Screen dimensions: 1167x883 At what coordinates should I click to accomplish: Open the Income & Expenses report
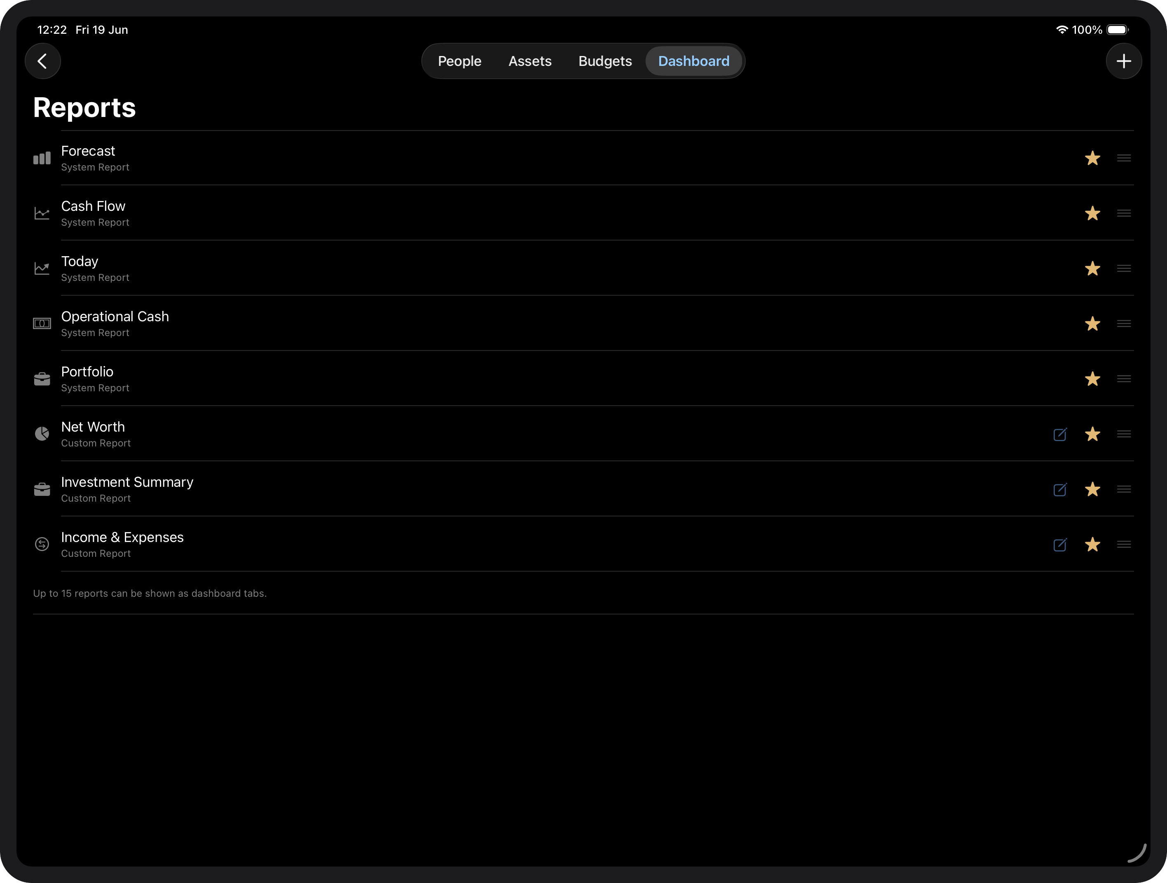click(583, 544)
